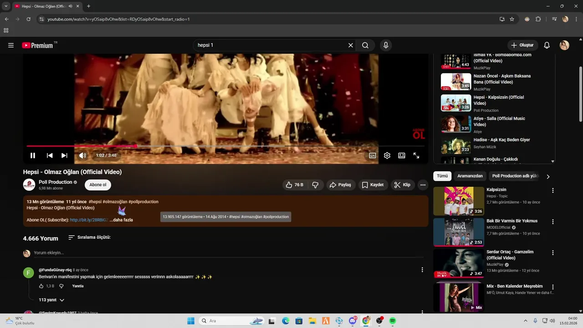The image size is (583, 328).
Task: Open the bit.ly subscribe link
Action: pos(89,220)
